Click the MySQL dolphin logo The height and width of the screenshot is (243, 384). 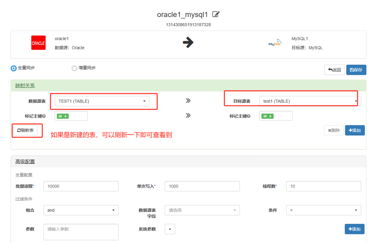pyautogui.click(x=275, y=42)
